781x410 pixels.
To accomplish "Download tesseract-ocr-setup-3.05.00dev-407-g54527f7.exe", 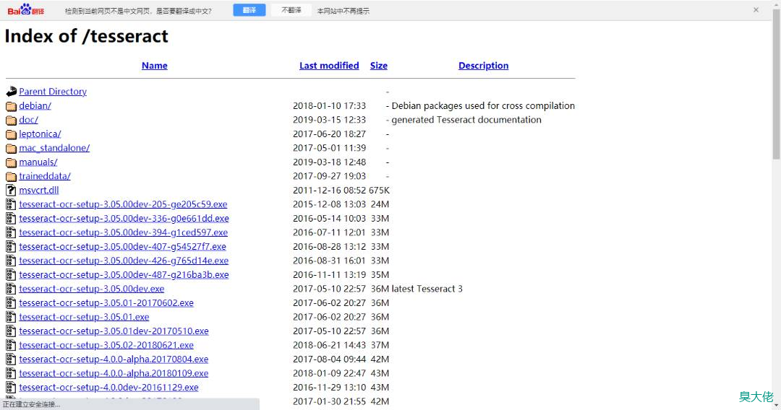I will [122, 246].
